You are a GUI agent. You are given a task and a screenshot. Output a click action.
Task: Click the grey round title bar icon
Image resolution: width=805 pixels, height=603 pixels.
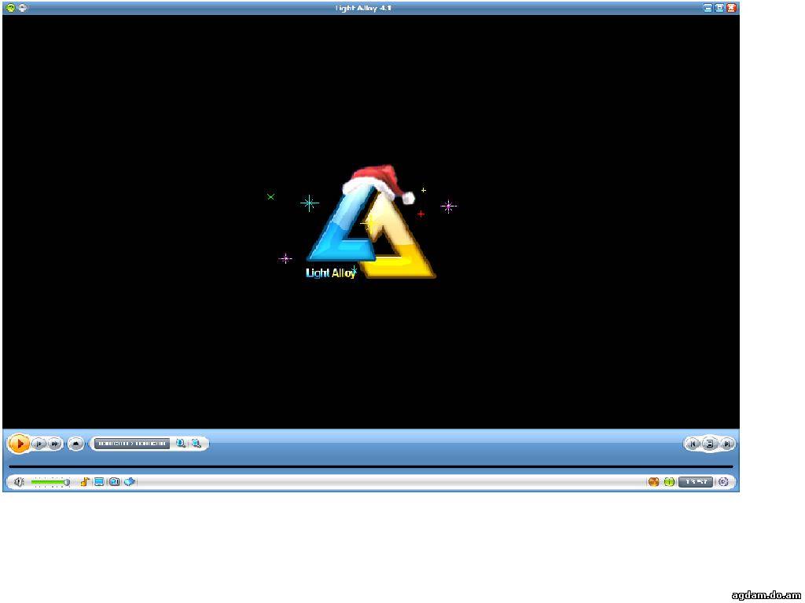click(23, 8)
